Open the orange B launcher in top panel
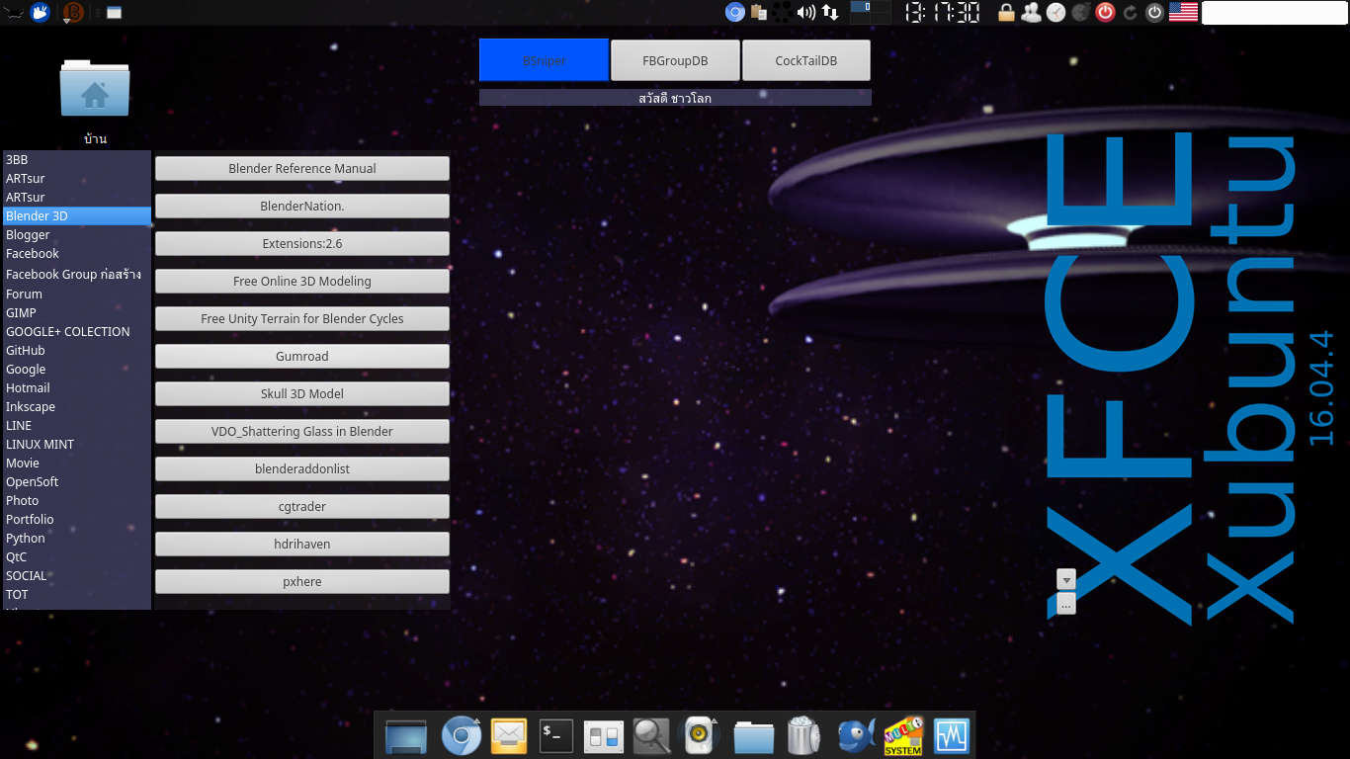 click(x=73, y=13)
